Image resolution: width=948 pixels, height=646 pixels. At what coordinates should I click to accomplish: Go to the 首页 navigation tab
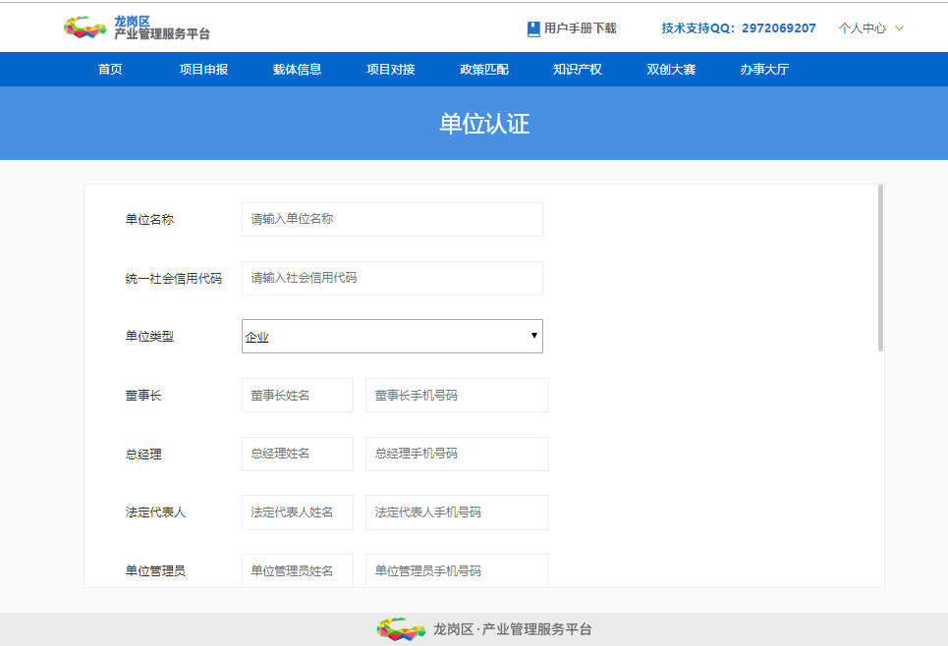click(x=110, y=70)
